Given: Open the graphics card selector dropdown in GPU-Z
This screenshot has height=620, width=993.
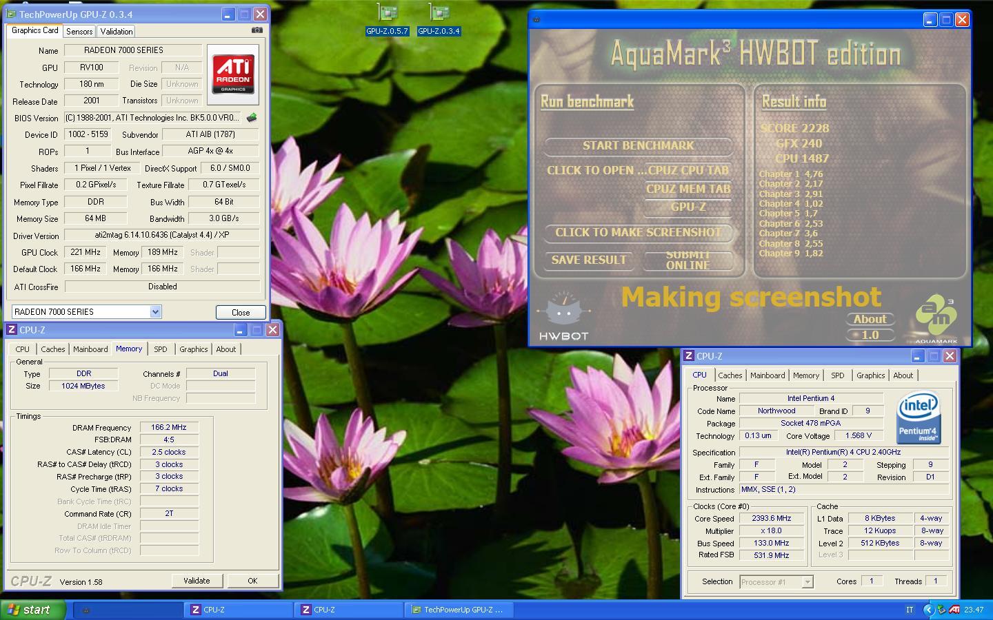Looking at the screenshot, I should pos(155,311).
